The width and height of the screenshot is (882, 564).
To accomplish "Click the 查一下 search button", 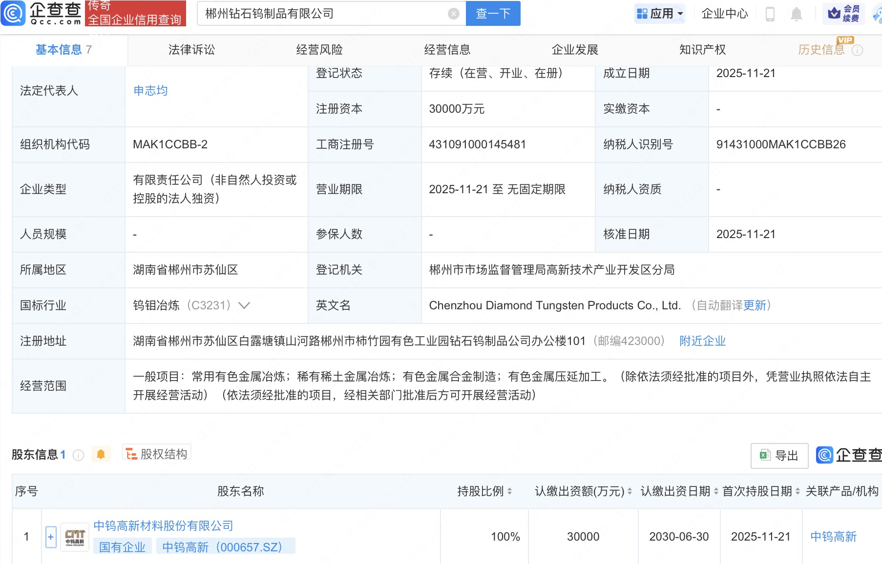I will click(x=492, y=14).
